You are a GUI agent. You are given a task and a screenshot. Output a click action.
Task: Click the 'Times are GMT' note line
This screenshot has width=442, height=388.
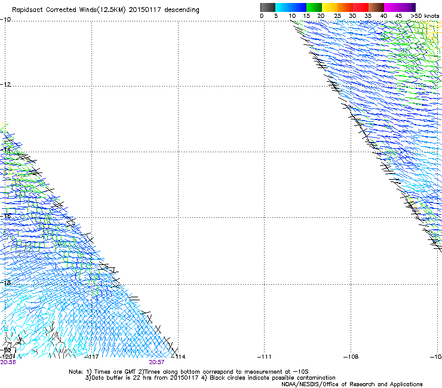click(189, 372)
